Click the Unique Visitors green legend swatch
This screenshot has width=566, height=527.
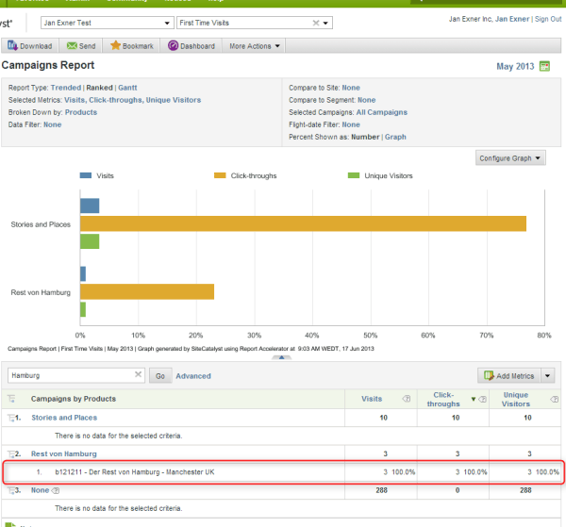(x=354, y=175)
